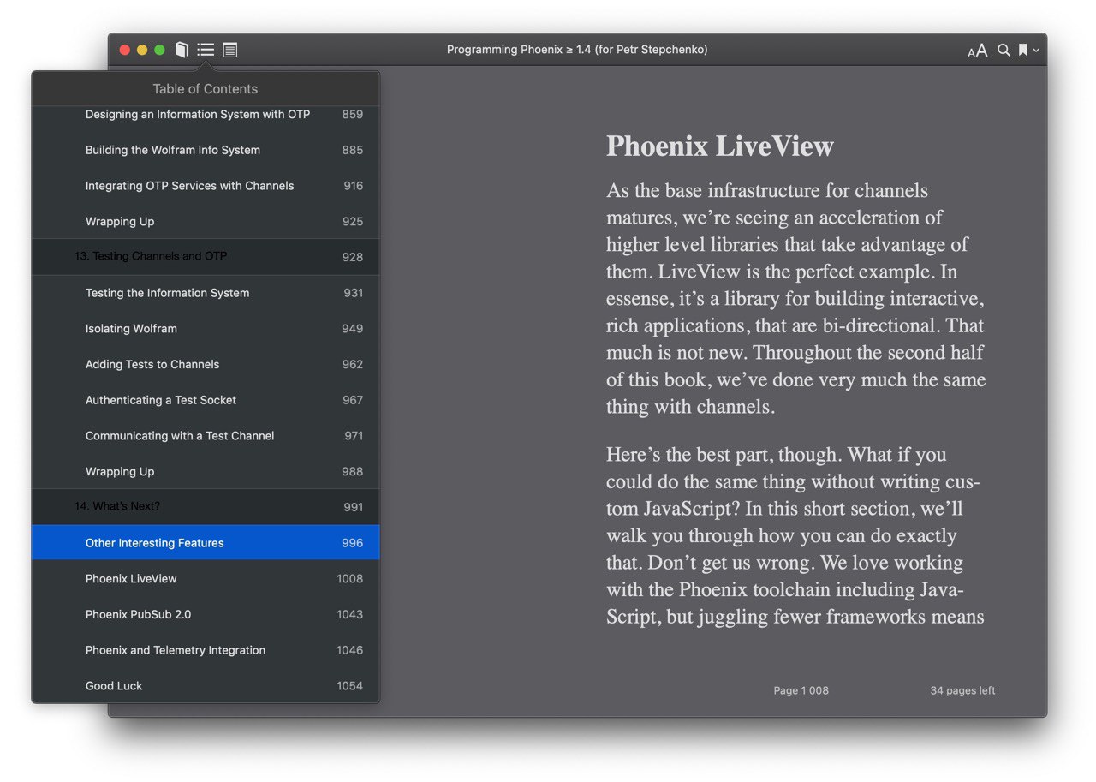Open the library book icon
Image resolution: width=1096 pixels, height=782 pixels.
182,50
